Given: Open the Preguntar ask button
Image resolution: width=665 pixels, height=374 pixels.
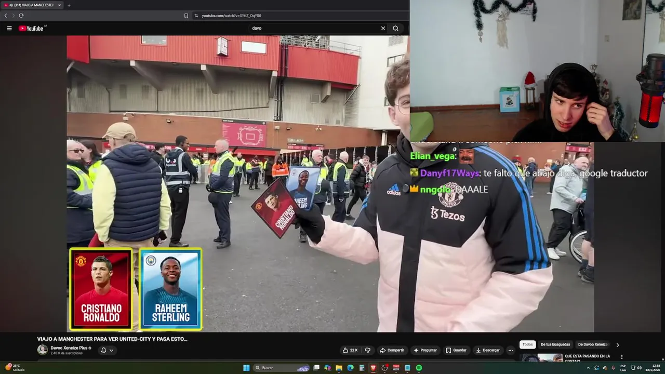Looking at the screenshot, I should pyautogui.click(x=425, y=350).
